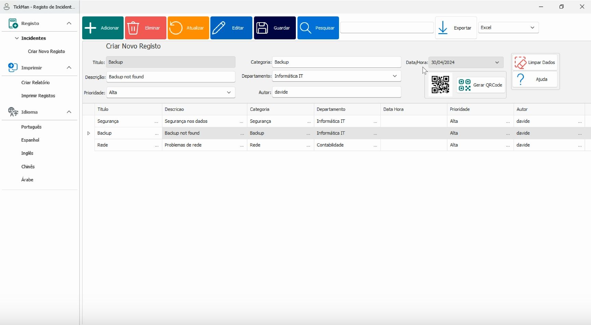The height and width of the screenshot is (325, 591).
Task: Hit the Pesquisar magnifier icon
Action: click(x=305, y=28)
